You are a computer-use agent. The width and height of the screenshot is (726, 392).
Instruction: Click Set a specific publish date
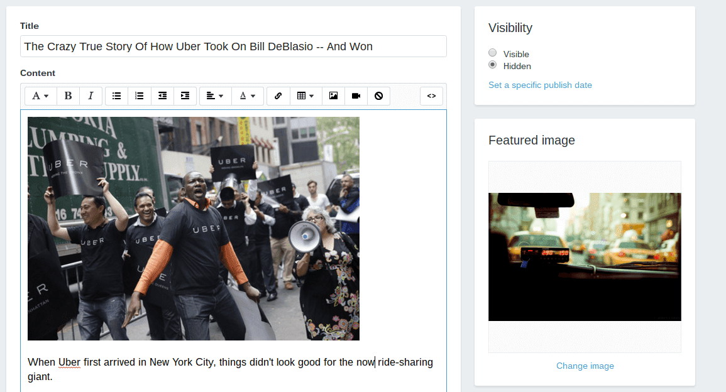click(541, 85)
